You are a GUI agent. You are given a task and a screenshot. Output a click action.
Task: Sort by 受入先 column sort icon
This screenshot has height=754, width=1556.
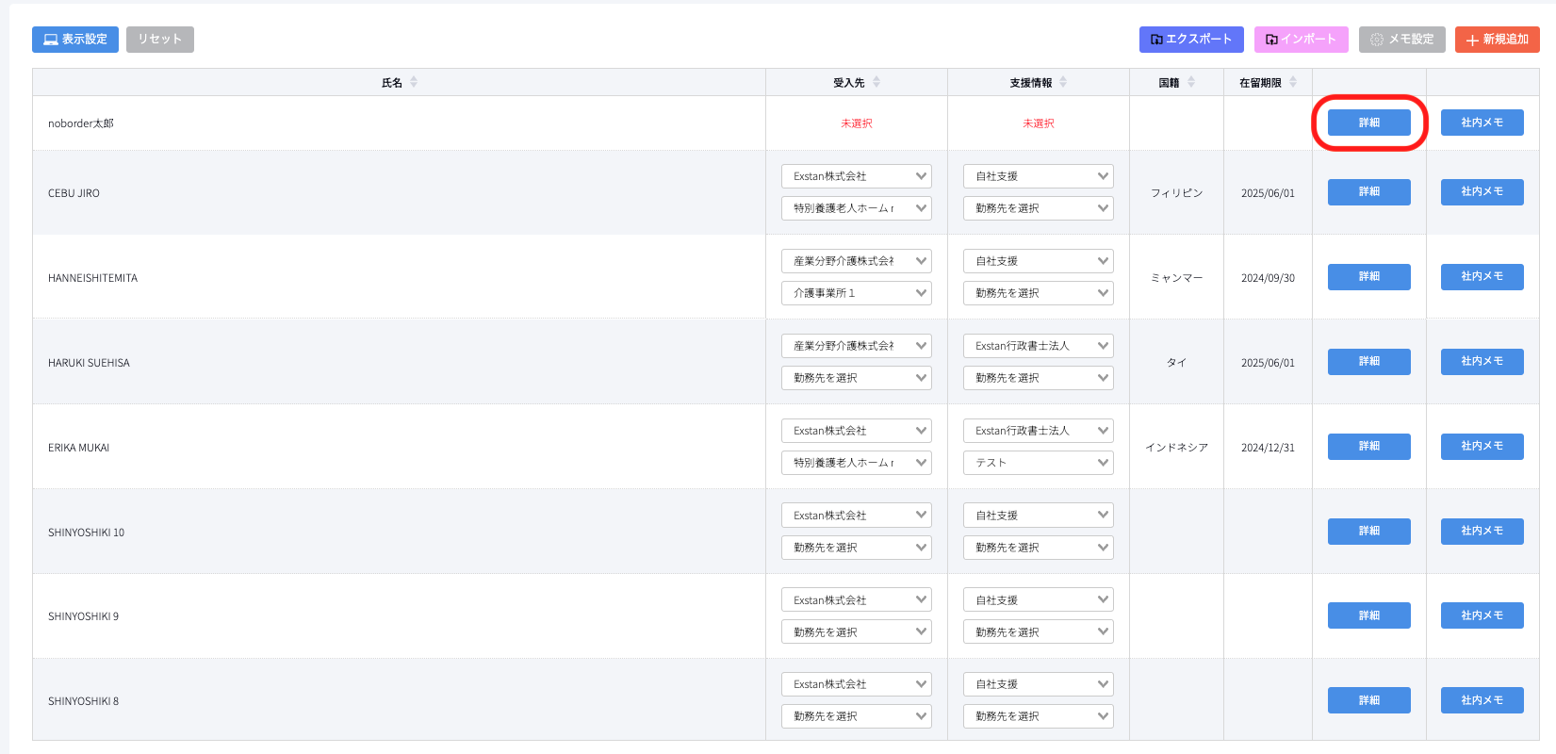(876, 83)
